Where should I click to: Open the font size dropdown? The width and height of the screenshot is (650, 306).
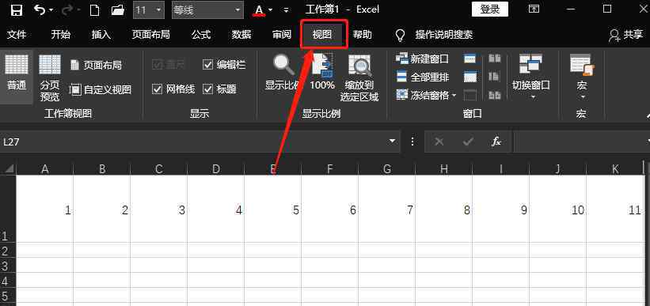[159, 10]
